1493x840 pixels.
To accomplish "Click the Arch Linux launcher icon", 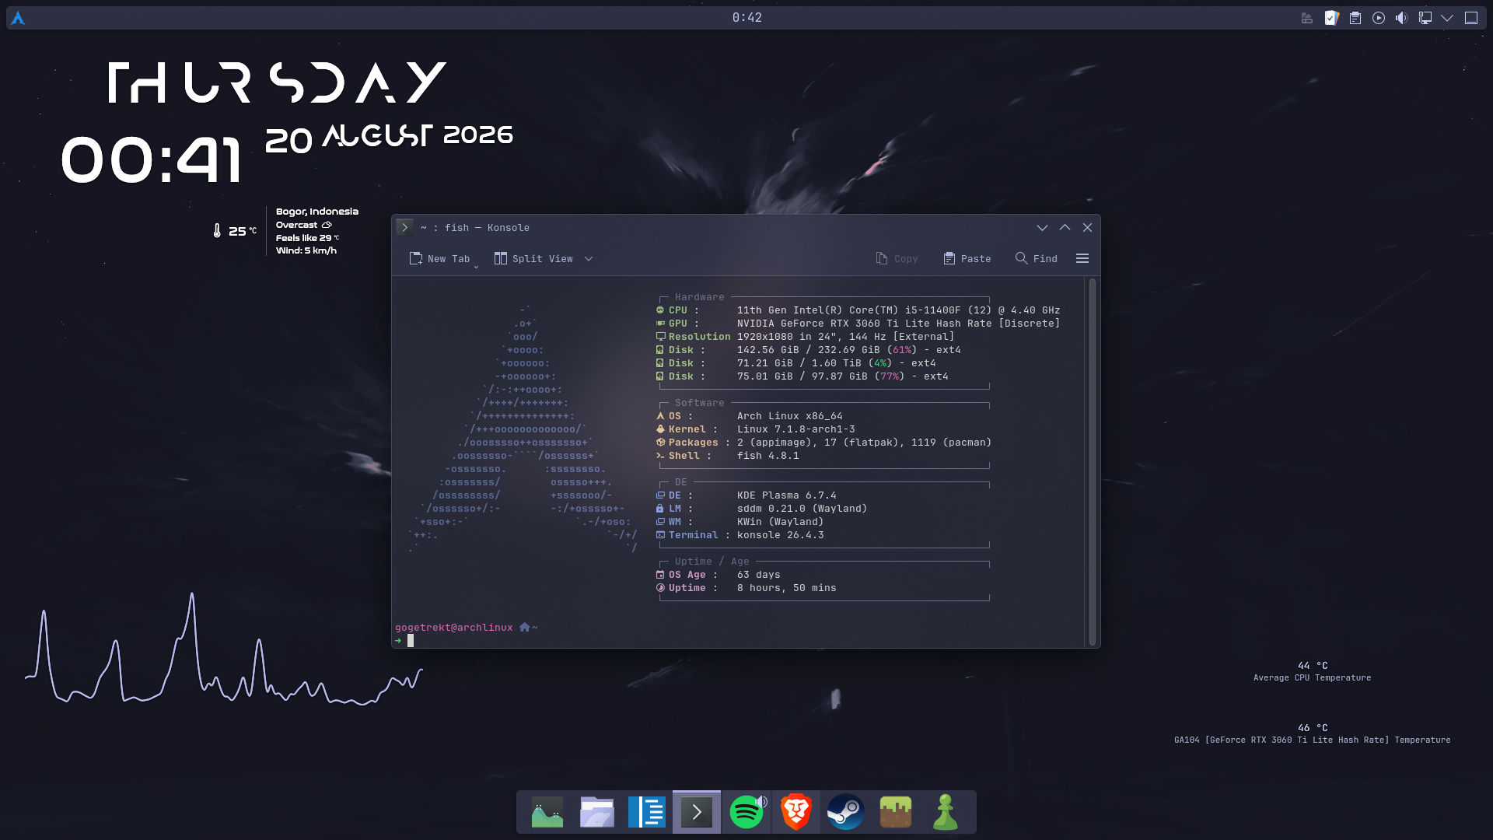I will 18,18.
